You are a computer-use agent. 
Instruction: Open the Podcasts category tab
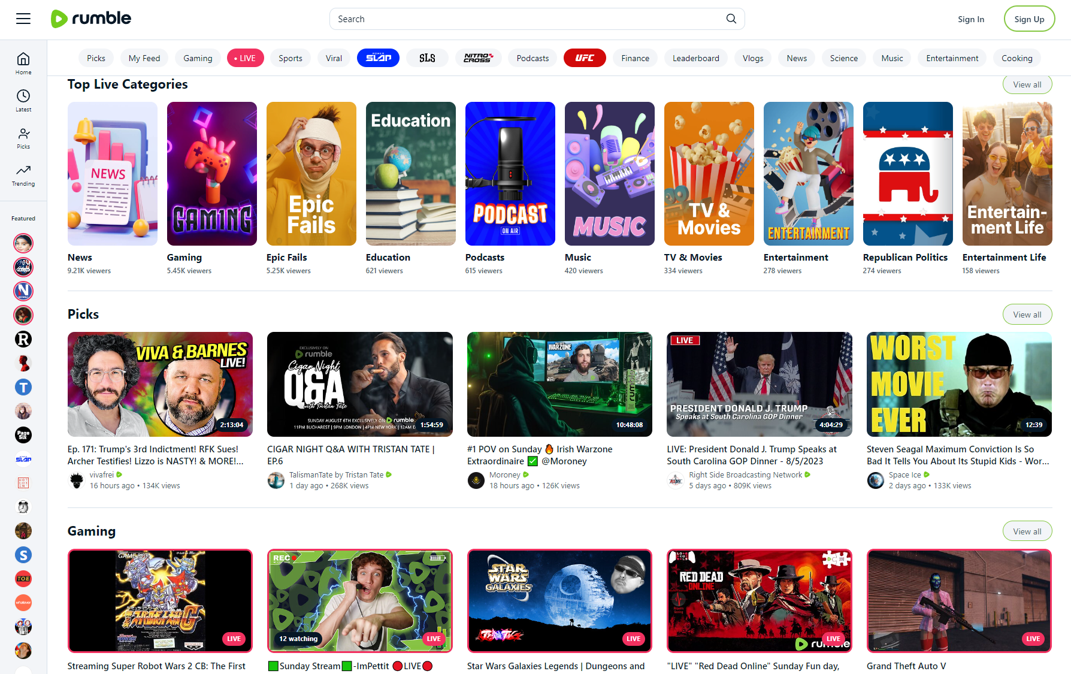532,58
